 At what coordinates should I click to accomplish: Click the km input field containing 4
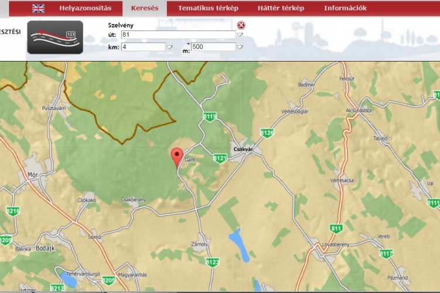(x=143, y=47)
